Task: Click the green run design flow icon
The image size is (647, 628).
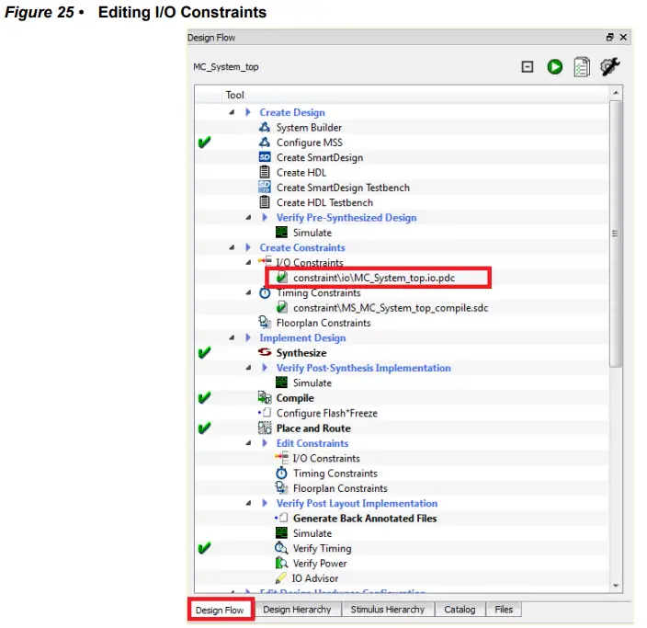Action: point(555,67)
